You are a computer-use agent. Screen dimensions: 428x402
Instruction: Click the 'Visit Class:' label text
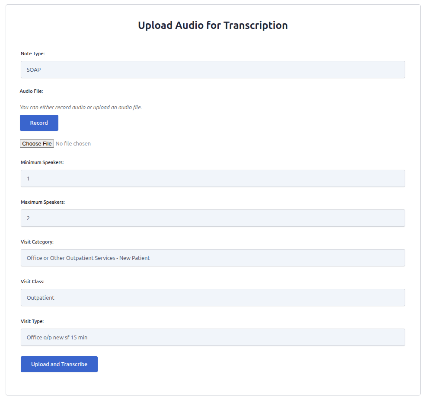point(33,282)
